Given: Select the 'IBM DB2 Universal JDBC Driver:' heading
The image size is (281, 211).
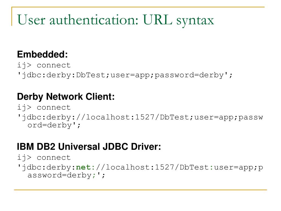Looking at the screenshot, I should pos(89,147).
